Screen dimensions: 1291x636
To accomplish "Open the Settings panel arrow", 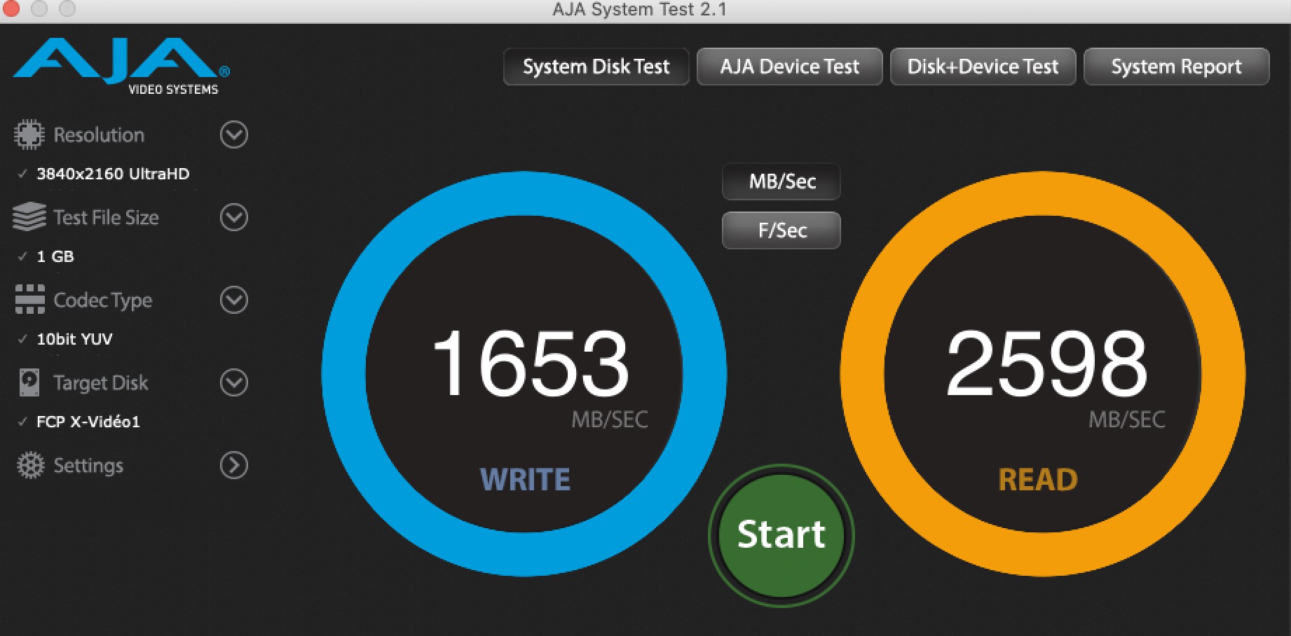I will (234, 465).
